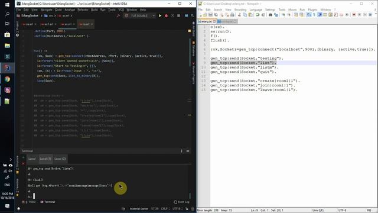The image size is (378, 213).
Task: Click Zoom In icon in Notepad++ toolbar
Action: click(x=283, y=15)
